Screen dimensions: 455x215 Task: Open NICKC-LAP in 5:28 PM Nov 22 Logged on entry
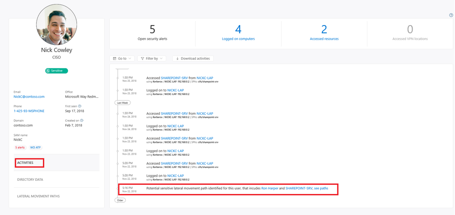tap(176, 176)
